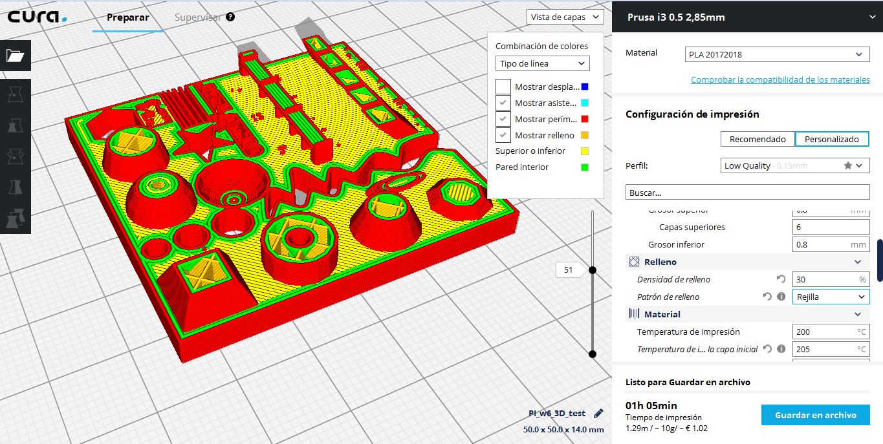
Task: Click the 50.0 x 50.0 x 14.0 mm dimensions
Action: [x=563, y=429]
